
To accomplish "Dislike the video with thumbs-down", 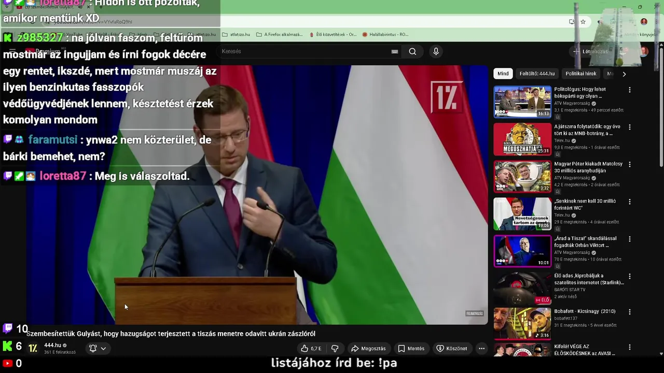I will click(x=335, y=349).
